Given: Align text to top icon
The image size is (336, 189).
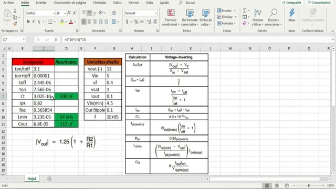Looking at the screenshot, I should (x=84, y=13).
